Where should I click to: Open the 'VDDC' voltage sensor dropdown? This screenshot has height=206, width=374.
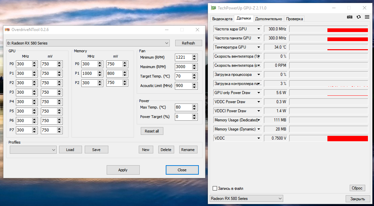[259, 138]
